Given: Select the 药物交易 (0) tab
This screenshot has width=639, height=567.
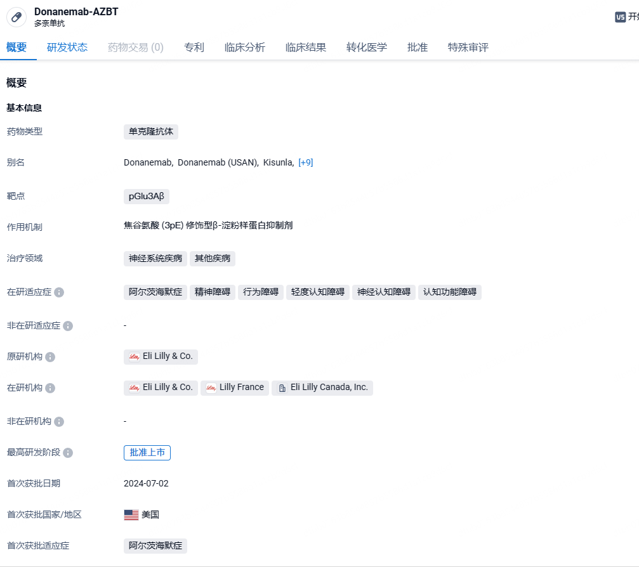Looking at the screenshot, I should (x=136, y=47).
